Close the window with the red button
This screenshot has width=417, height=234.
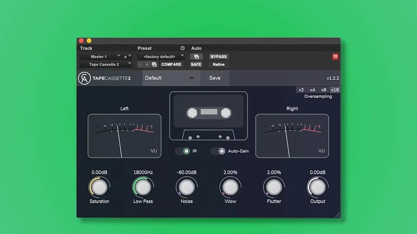[x=81, y=41]
